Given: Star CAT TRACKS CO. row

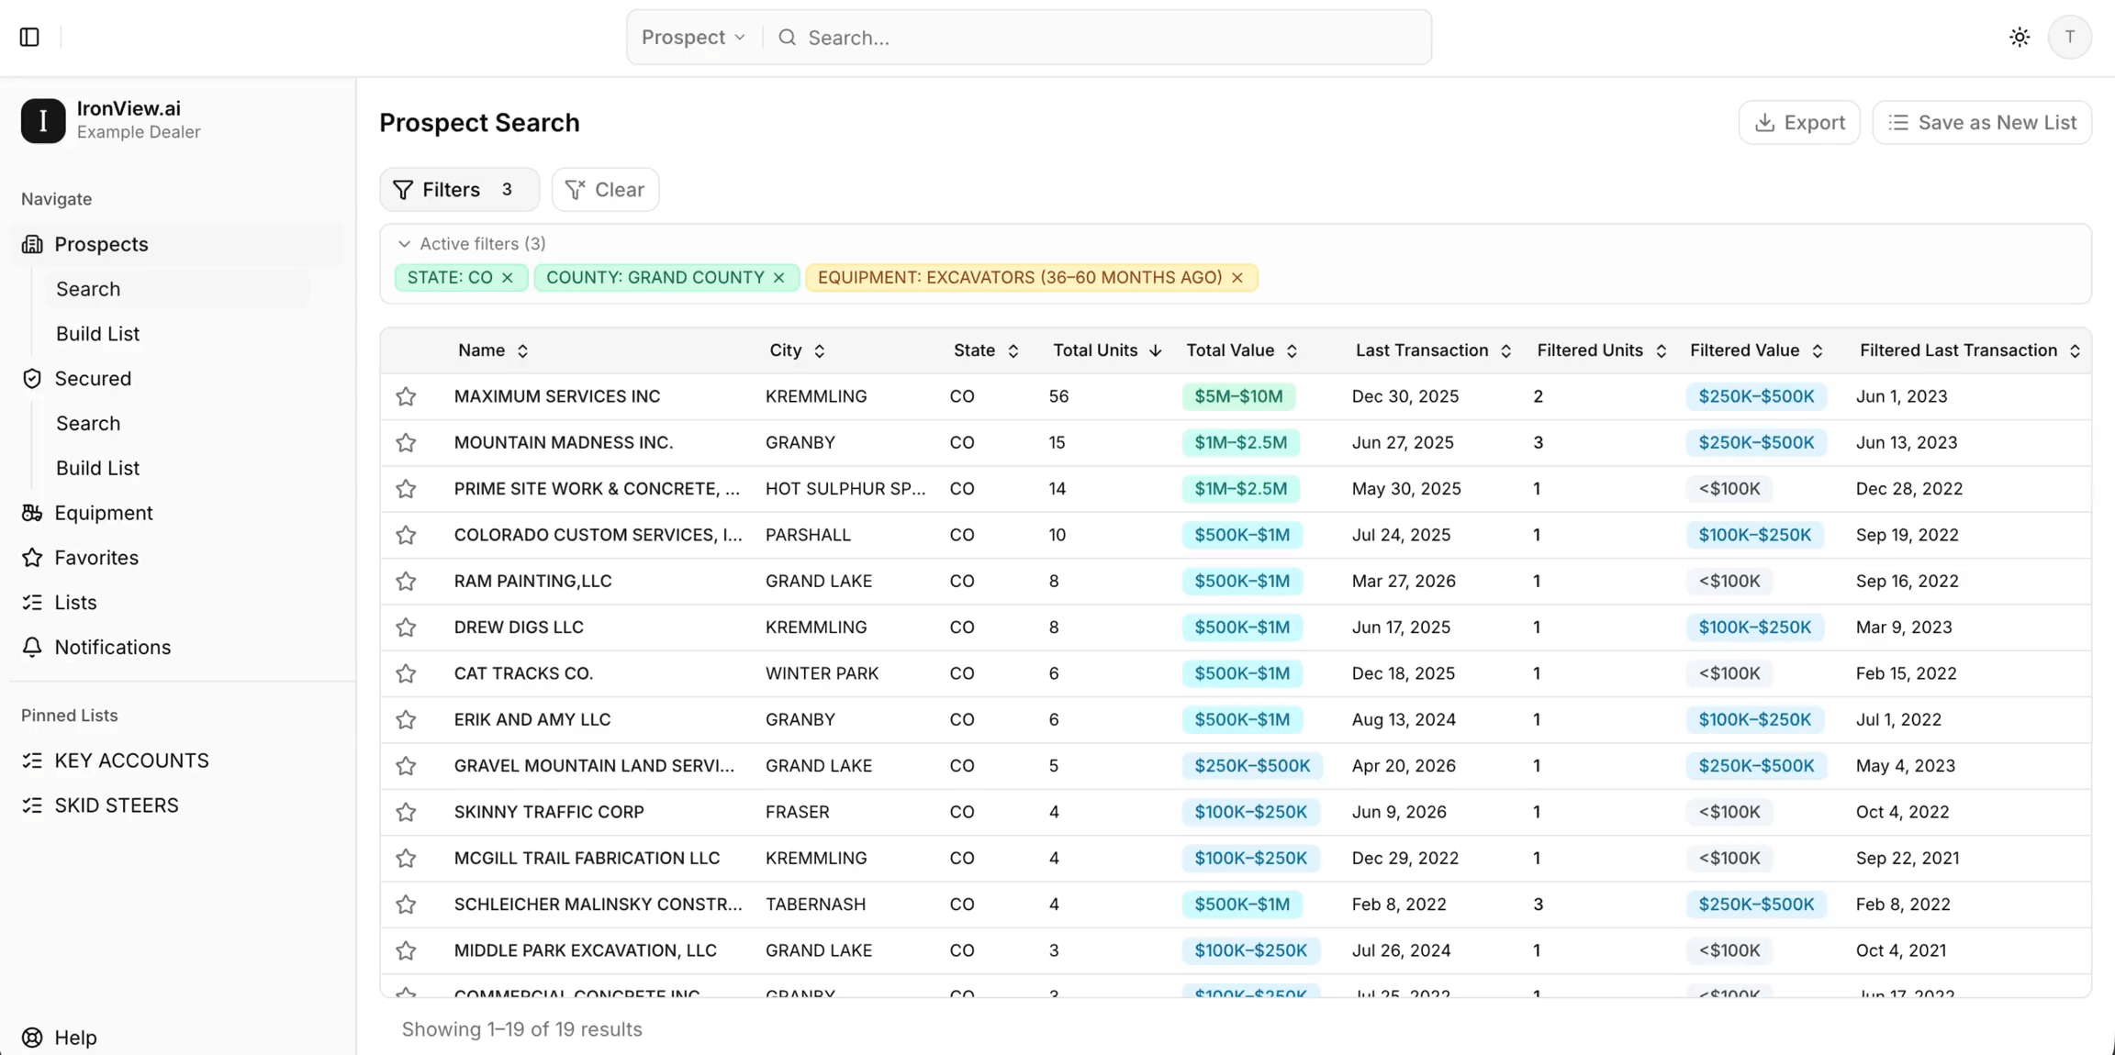Looking at the screenshot, I should point(406,673).
